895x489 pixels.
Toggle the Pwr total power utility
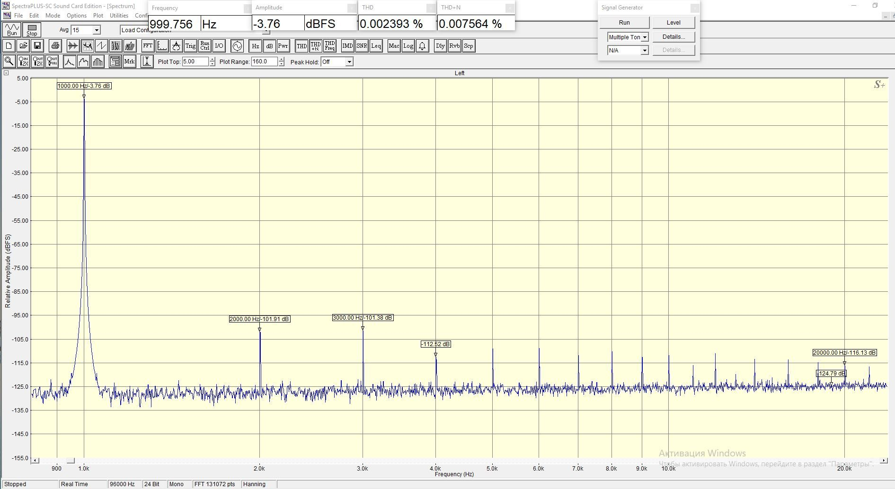coord(283,46)
